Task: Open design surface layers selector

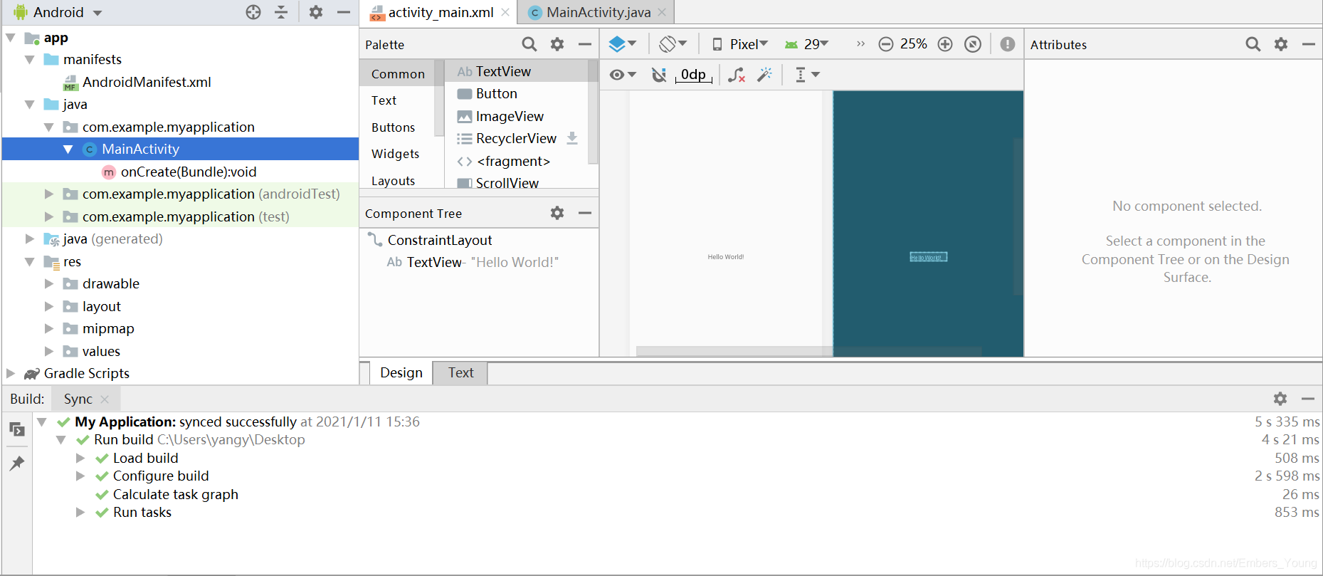Action: click(623, 44)
